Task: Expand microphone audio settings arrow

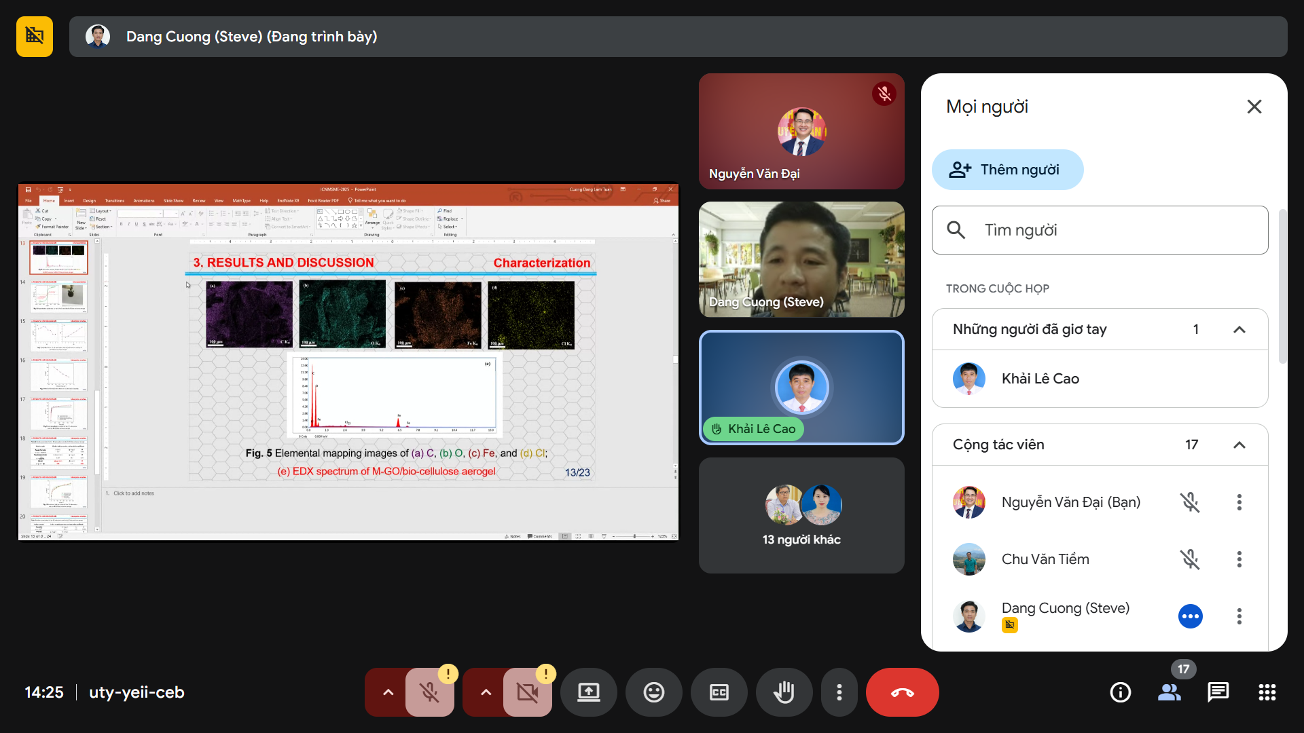Action: (x=388, y=692)
